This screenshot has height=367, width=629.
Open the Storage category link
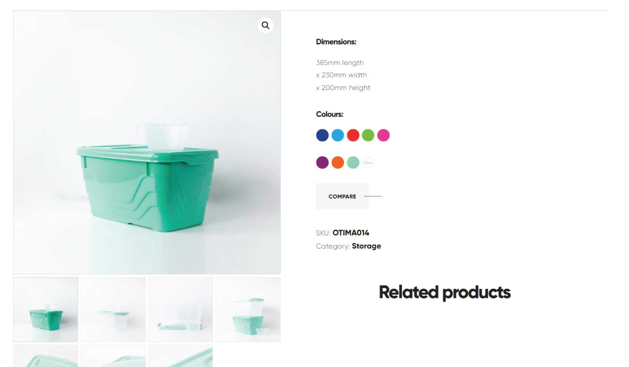(366, 246)
